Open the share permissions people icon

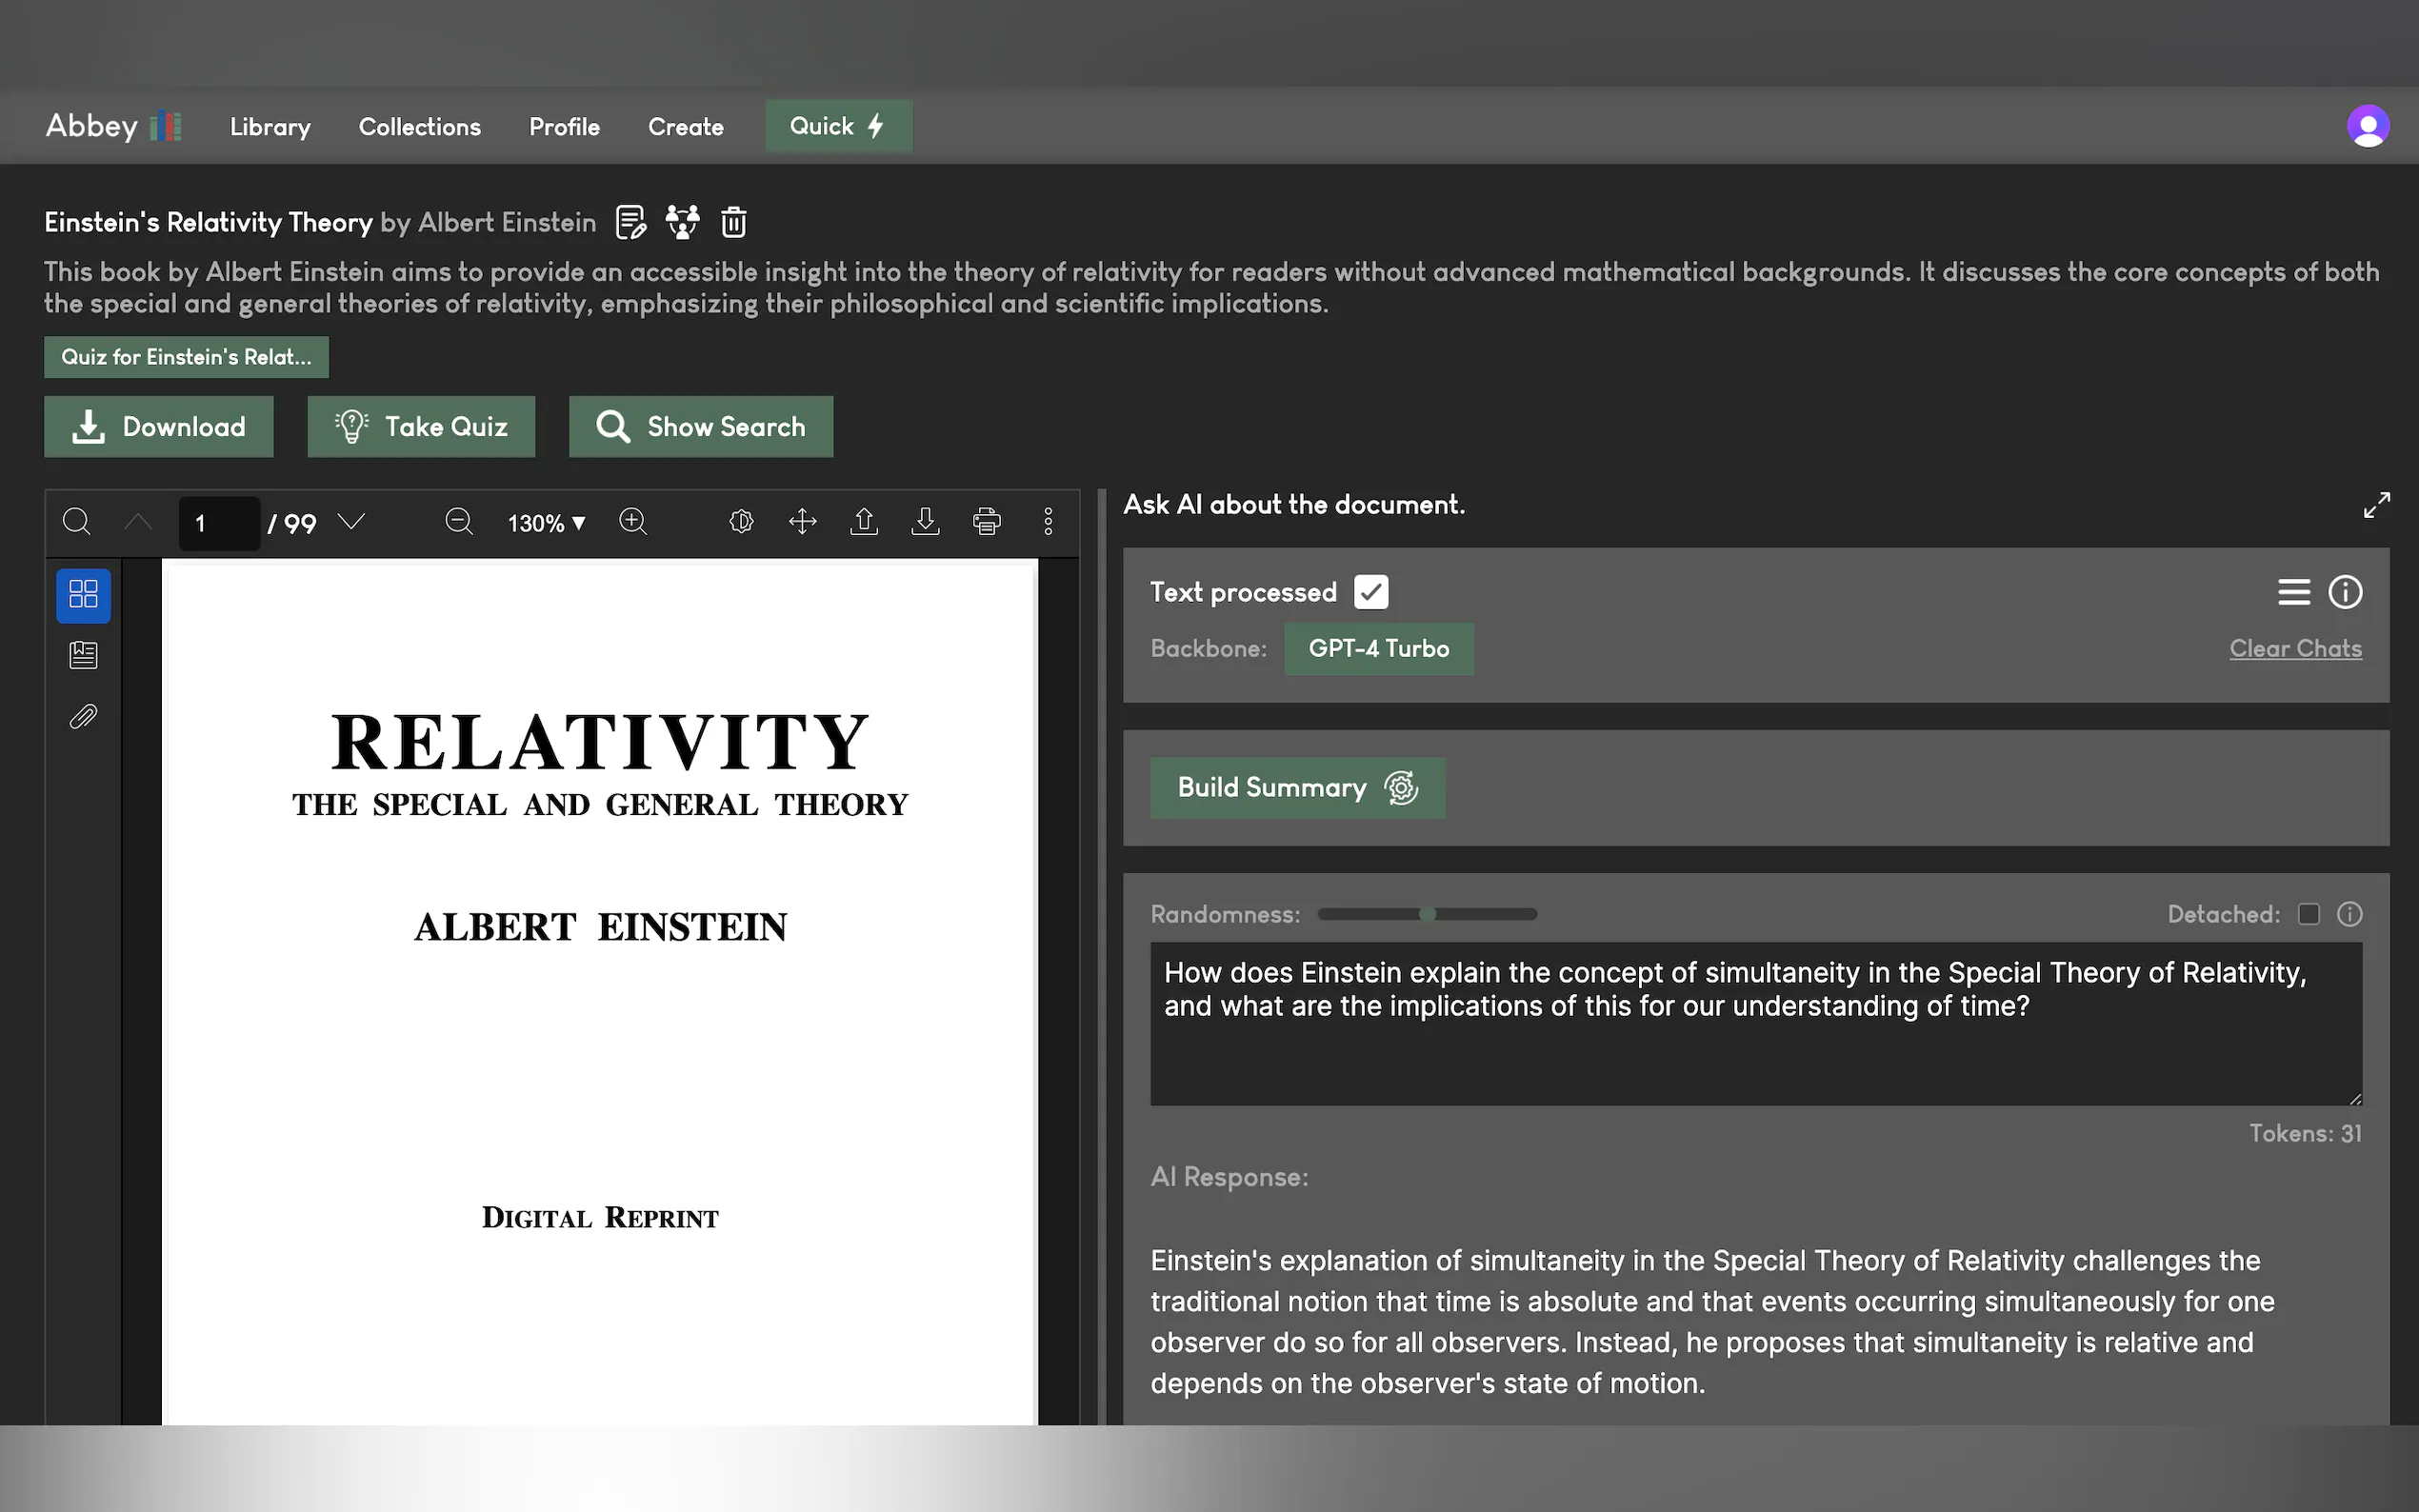click(x=682, y=222)
